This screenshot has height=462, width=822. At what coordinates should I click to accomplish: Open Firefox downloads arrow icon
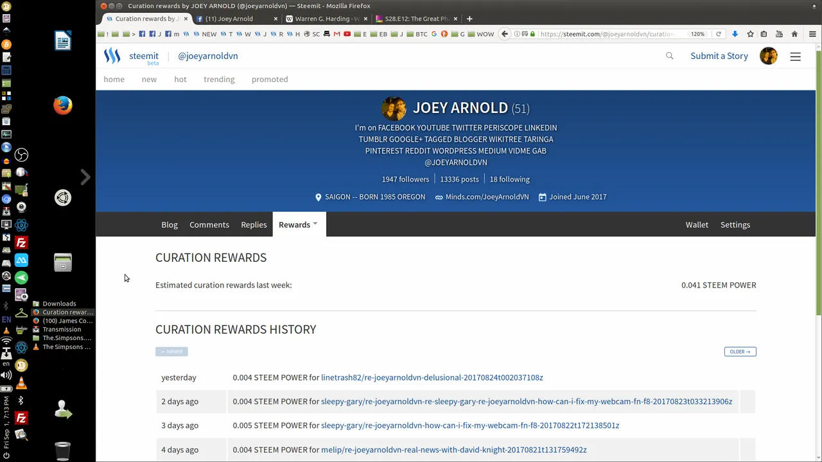point(735,34)
